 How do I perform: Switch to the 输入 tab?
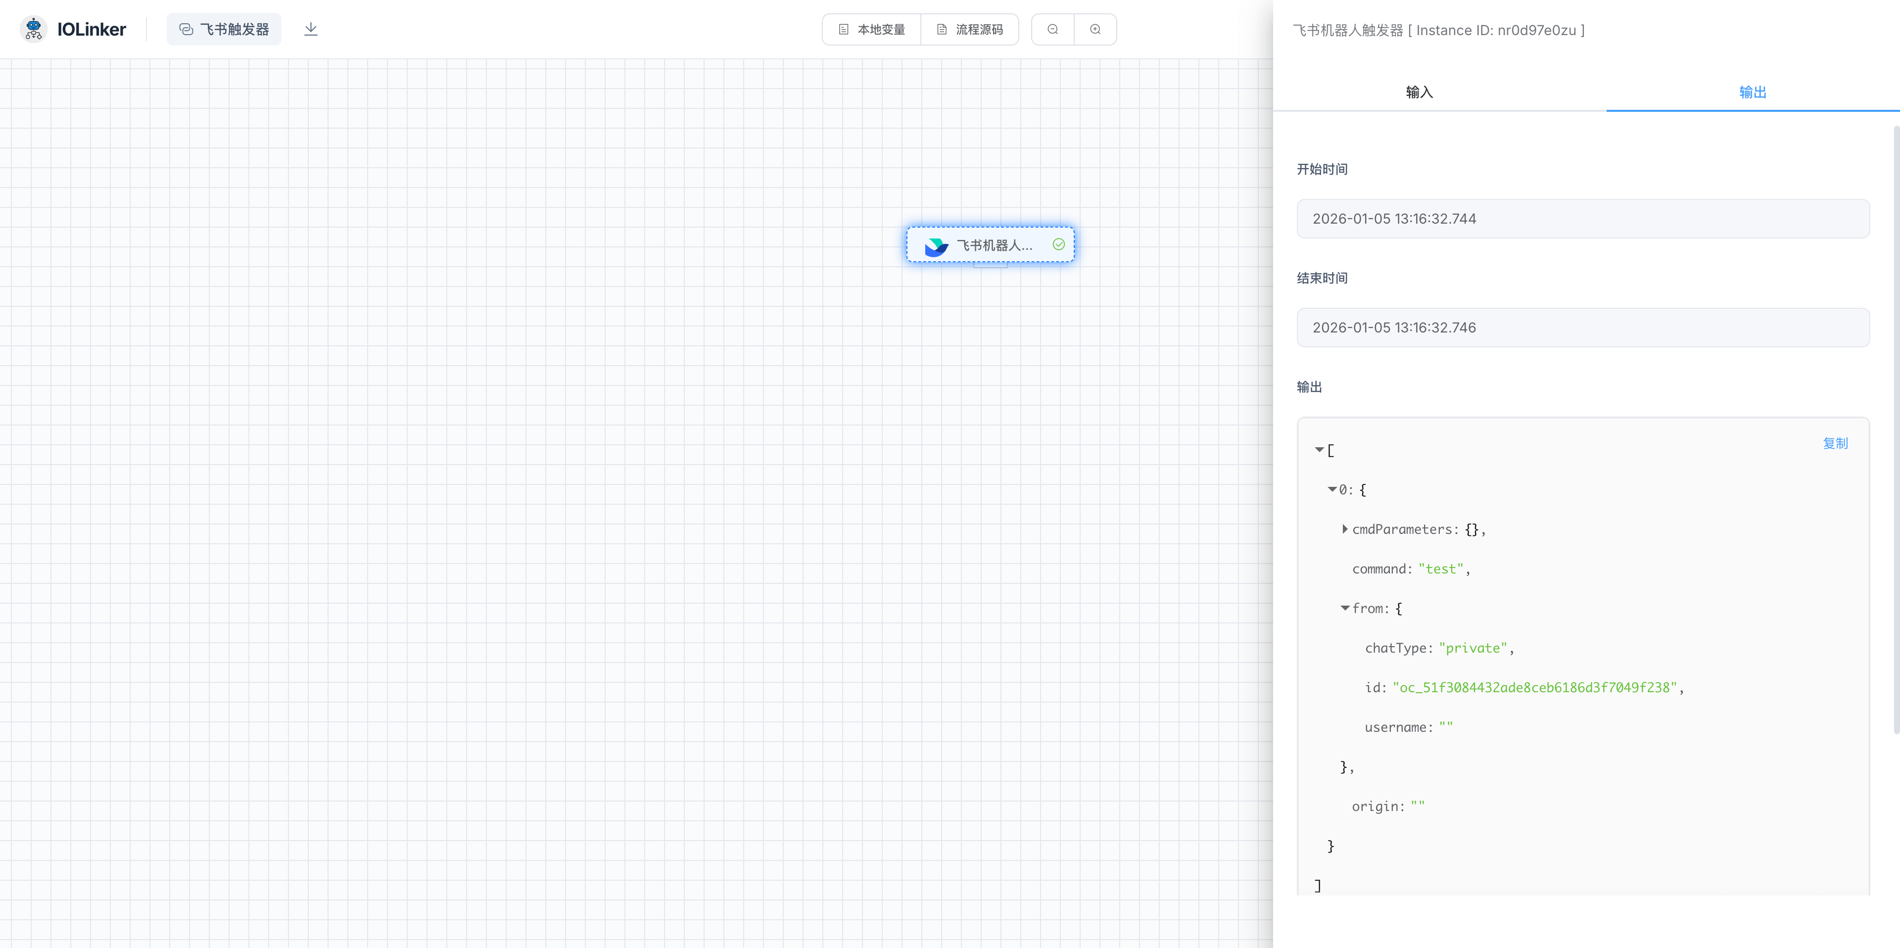[1419, 92]
